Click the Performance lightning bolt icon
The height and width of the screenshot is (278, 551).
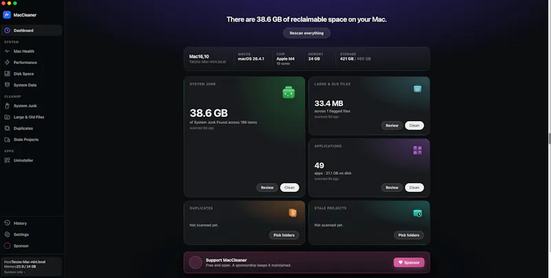coord(7,63)
